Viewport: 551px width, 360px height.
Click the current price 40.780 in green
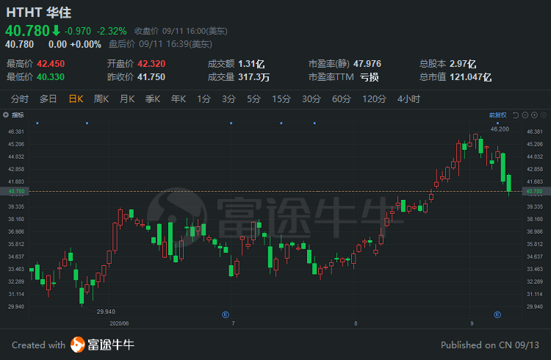pyautogui.click(x=27, y=31)
